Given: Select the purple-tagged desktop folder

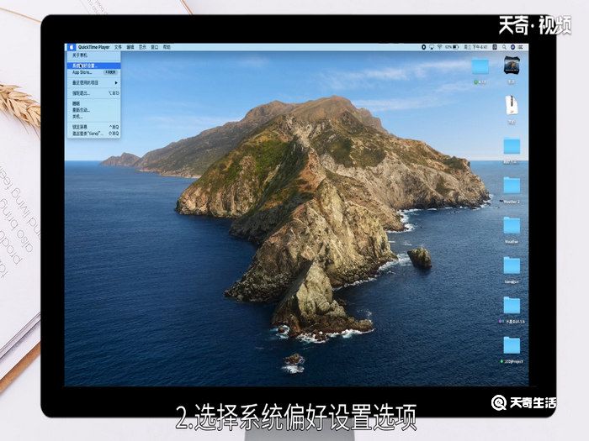Looking at the screenshot, I should [512, 306].
